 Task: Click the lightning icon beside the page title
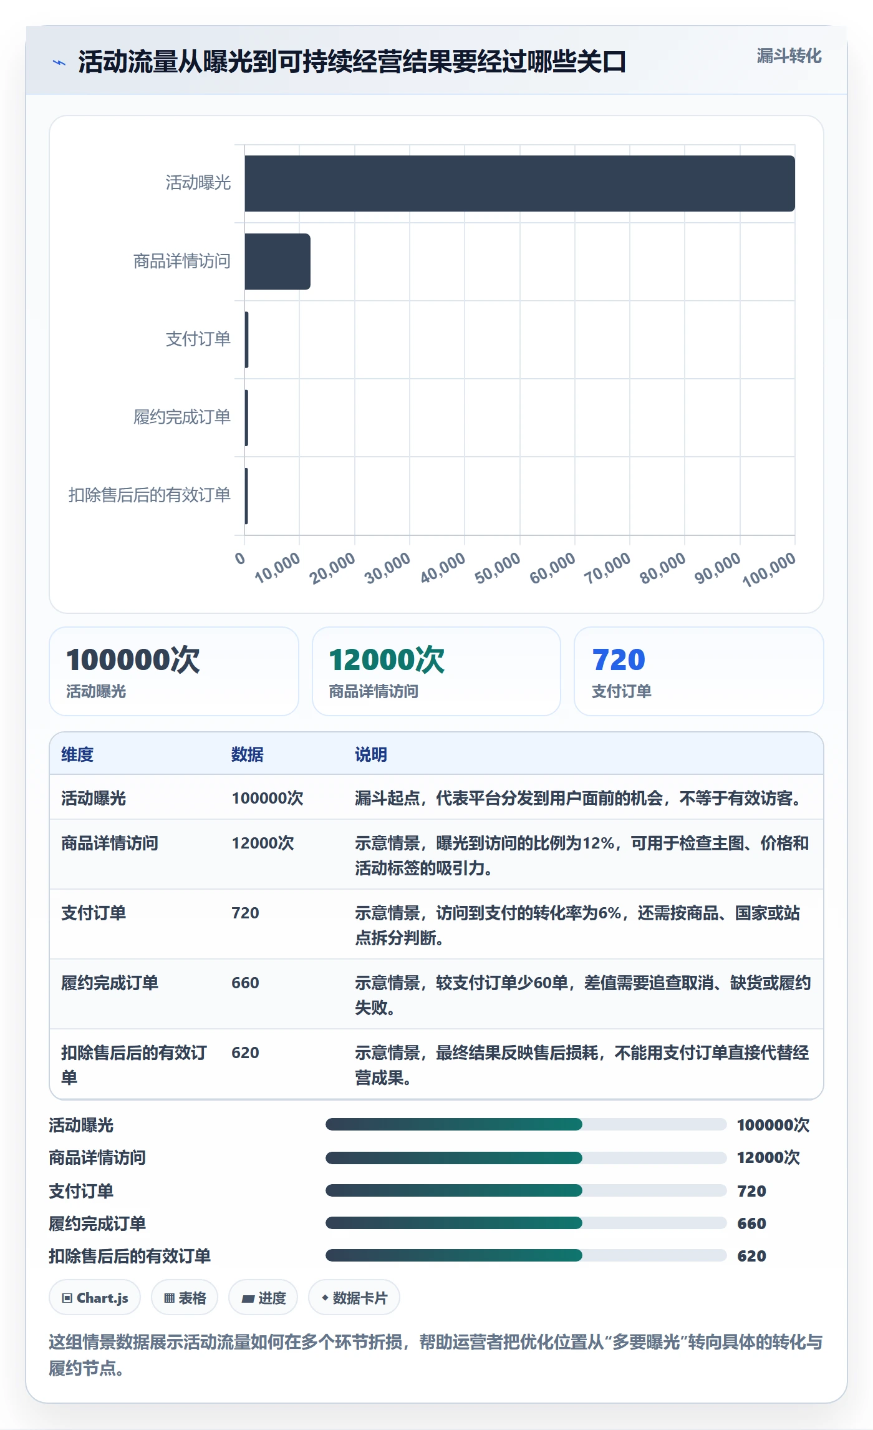(x=59, y=62)
